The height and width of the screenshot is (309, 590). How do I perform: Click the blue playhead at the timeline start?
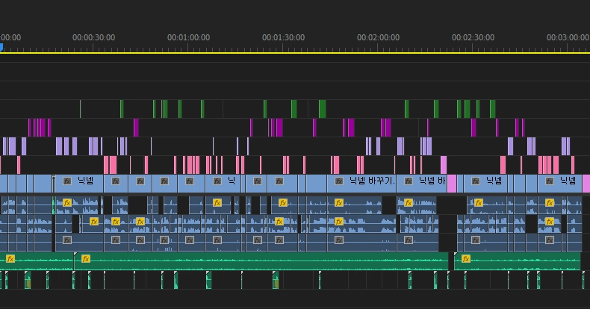[x=1, y=47]
